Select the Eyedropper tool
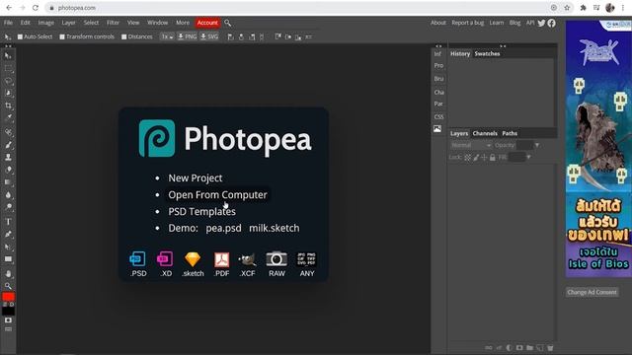 tap(8, 118)
